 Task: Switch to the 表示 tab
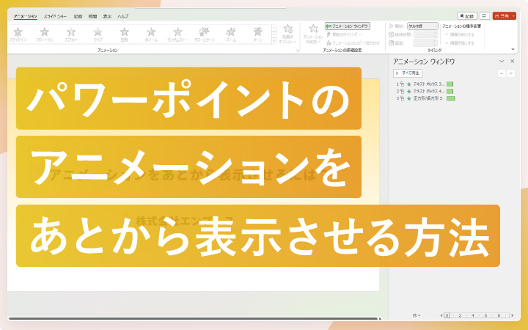(107, 16)
